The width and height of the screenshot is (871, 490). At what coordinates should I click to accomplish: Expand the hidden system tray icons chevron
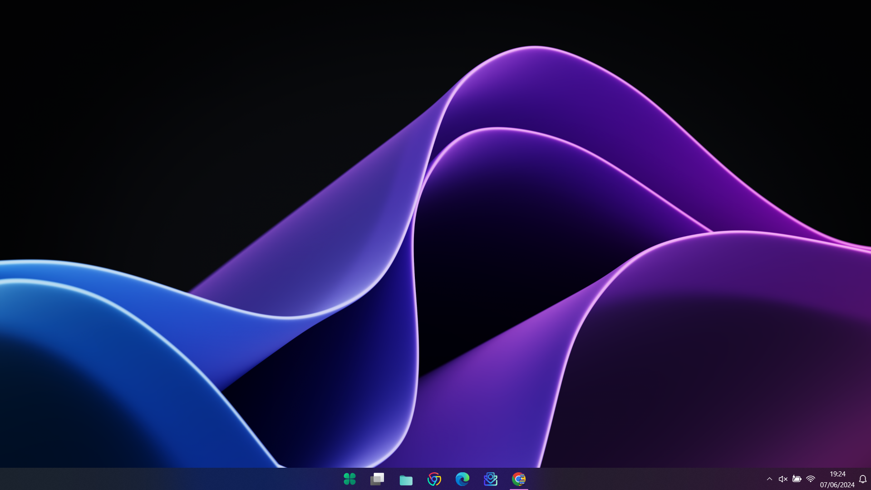pyautogui.click(x=769, y=479)
